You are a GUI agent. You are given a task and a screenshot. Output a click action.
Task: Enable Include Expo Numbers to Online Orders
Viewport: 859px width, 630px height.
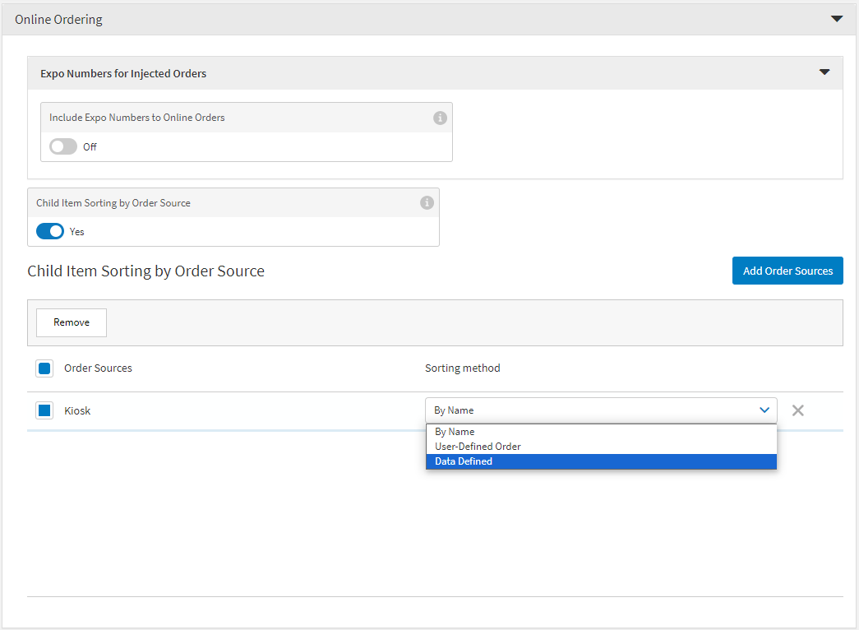tap(61, 146)
